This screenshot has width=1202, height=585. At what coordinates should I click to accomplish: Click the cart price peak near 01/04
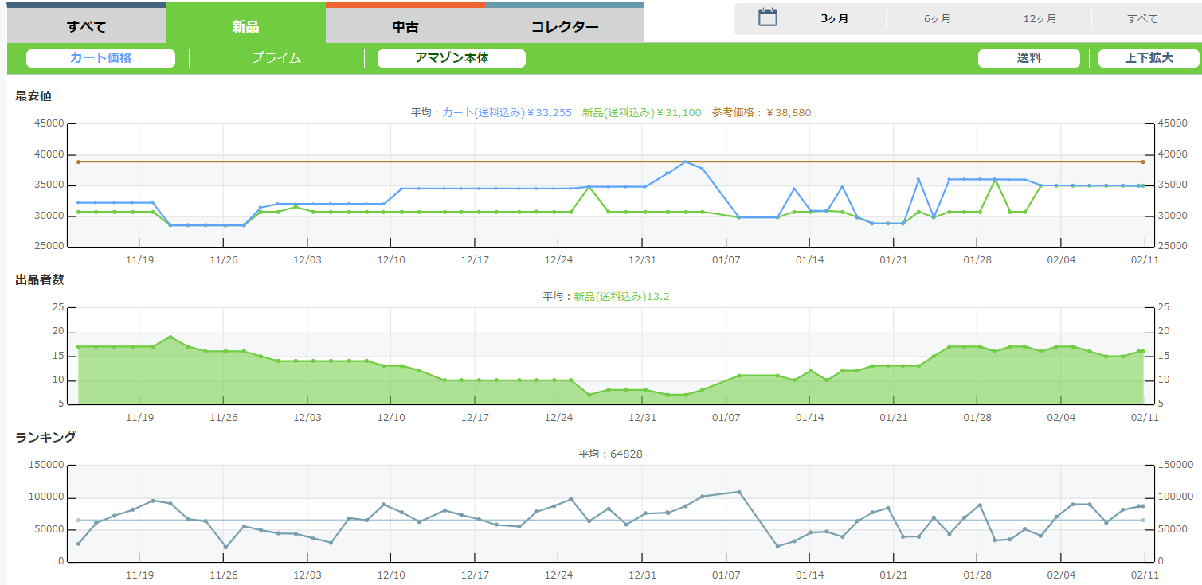pyautogui.click(x=685, y=162)
